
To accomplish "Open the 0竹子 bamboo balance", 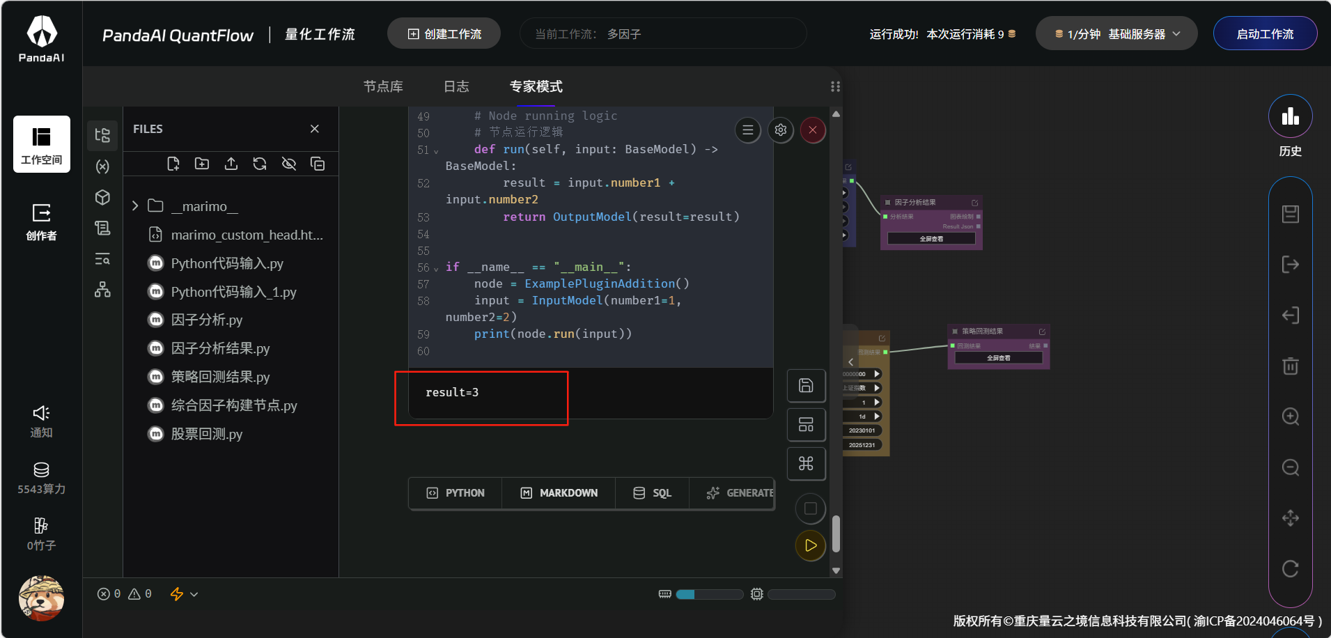I will pyautogui.click(x=42, y=534).
